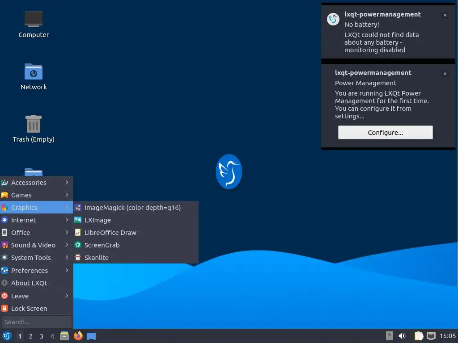Image resolution: width=458 pixels, height=343 pixels.
Task: Launch Skanlite from Graphics submenu
Action: tap(136, 258)
